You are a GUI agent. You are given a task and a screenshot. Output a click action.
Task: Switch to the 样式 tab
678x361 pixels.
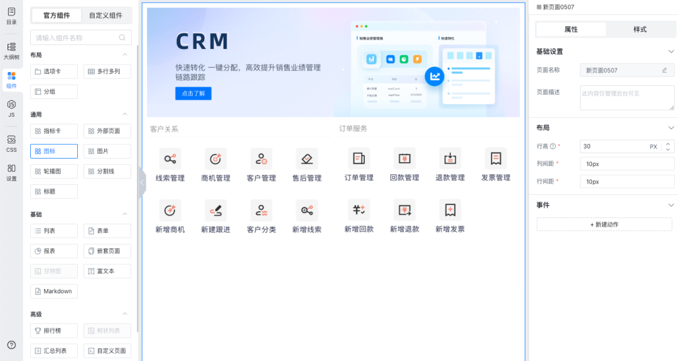coord(640,29)
